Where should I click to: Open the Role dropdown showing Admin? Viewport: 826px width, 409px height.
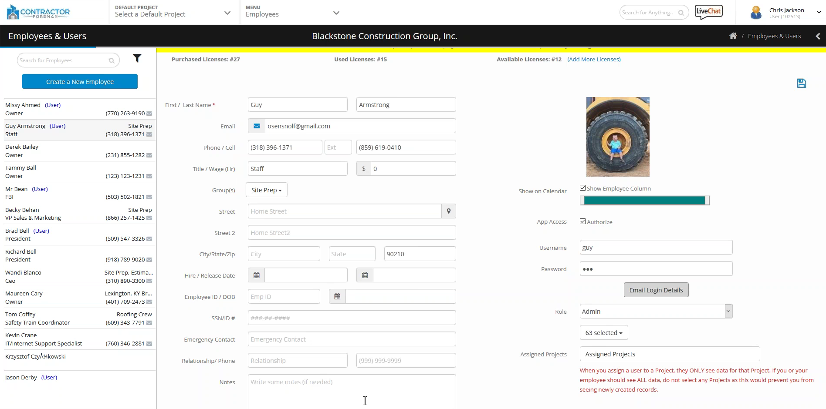656,312
